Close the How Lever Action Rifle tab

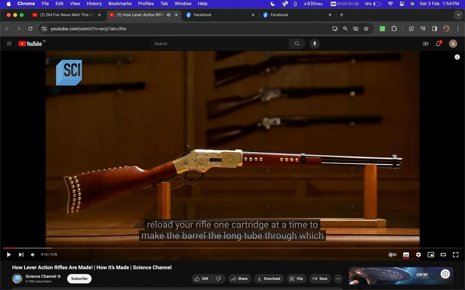click(x=176, y=15)
